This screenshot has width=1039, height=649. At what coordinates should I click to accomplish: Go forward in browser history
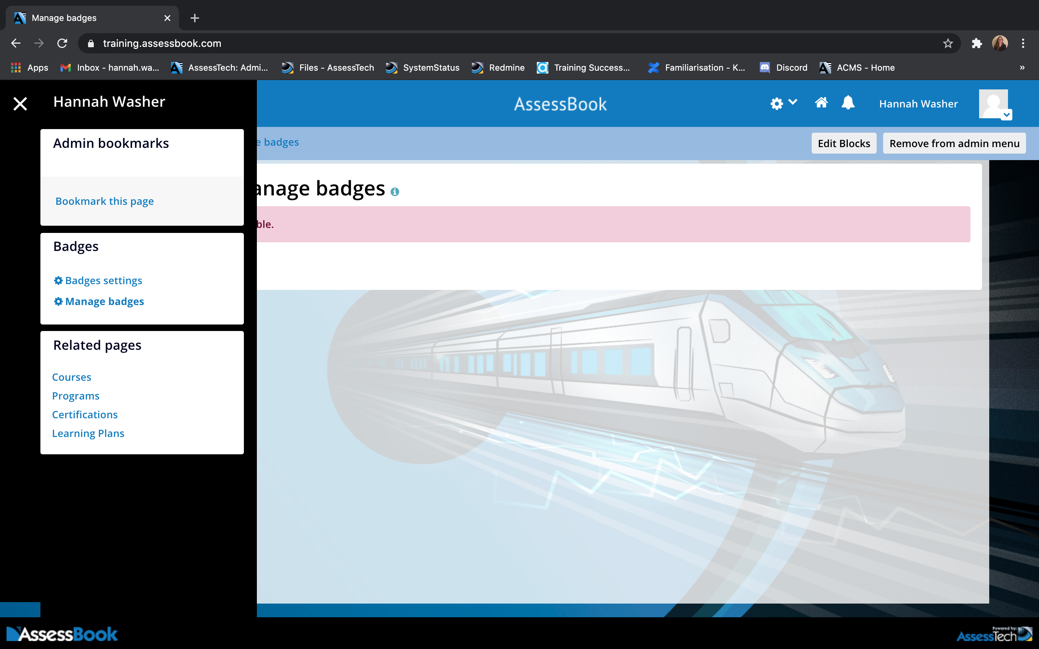pyautogui.click(x=39, y=43)
